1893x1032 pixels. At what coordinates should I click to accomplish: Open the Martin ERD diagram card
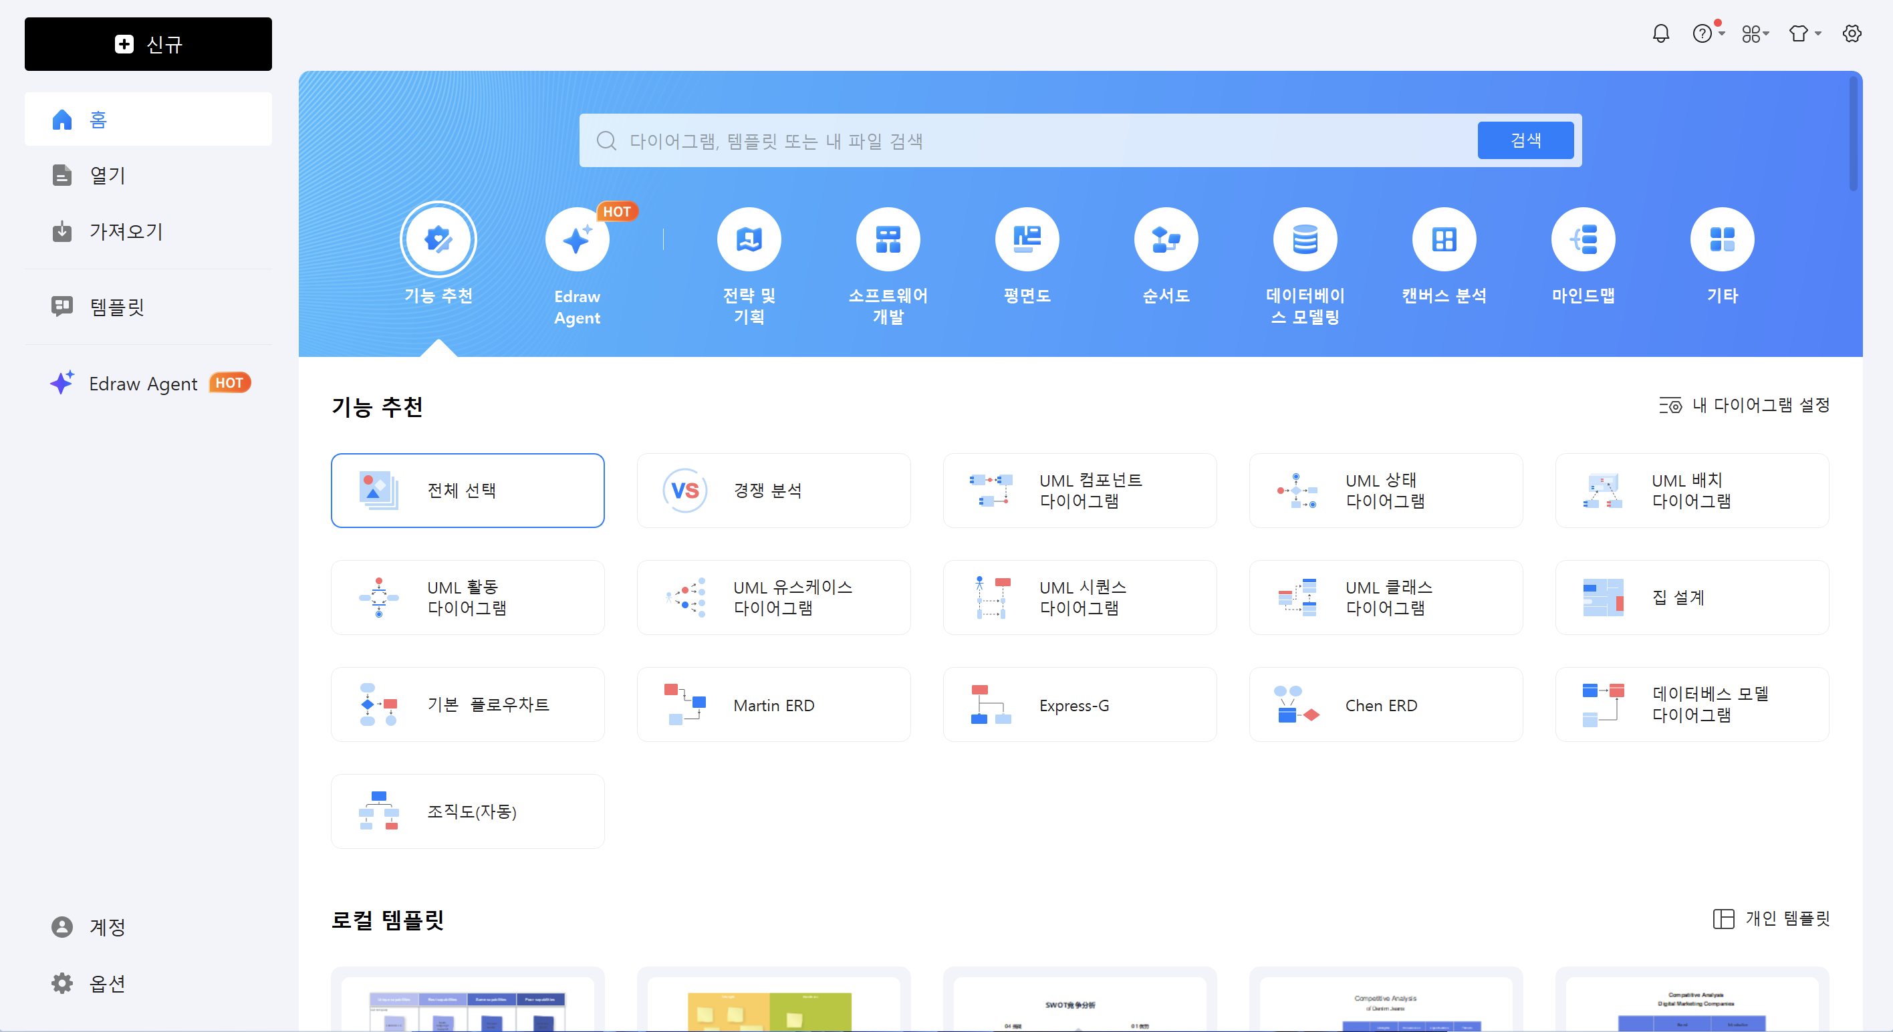click(773, 705)
